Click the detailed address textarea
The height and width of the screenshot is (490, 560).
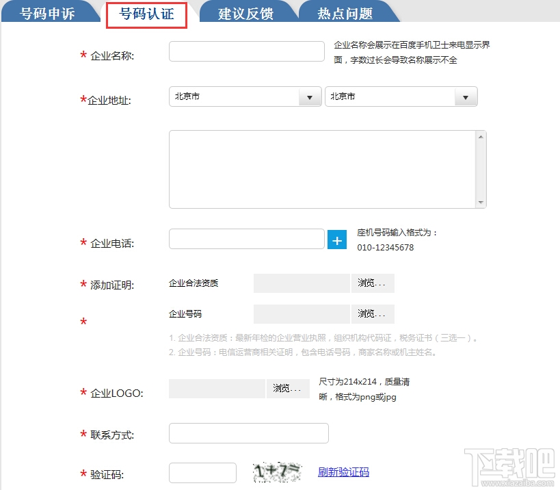coord(321,168)
